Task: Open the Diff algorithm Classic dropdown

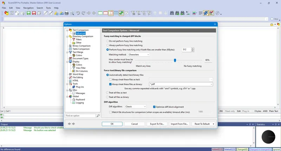Action: coord(136,106)
